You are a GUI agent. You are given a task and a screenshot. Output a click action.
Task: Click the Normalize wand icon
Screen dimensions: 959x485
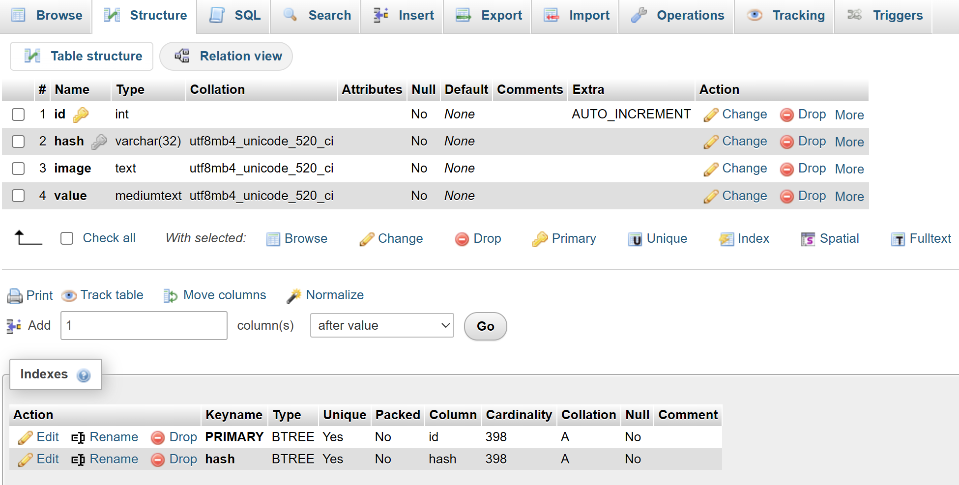coord(294,296)
